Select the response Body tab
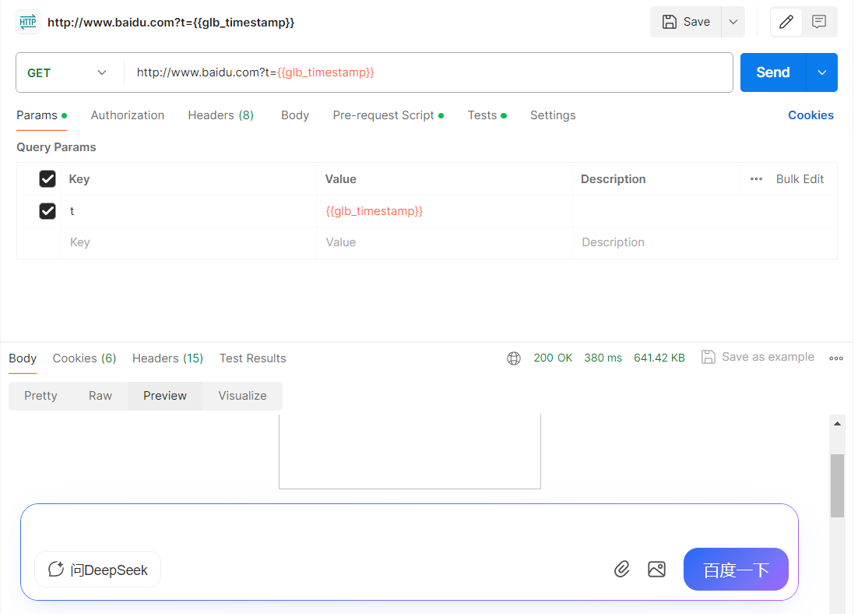 23,358
